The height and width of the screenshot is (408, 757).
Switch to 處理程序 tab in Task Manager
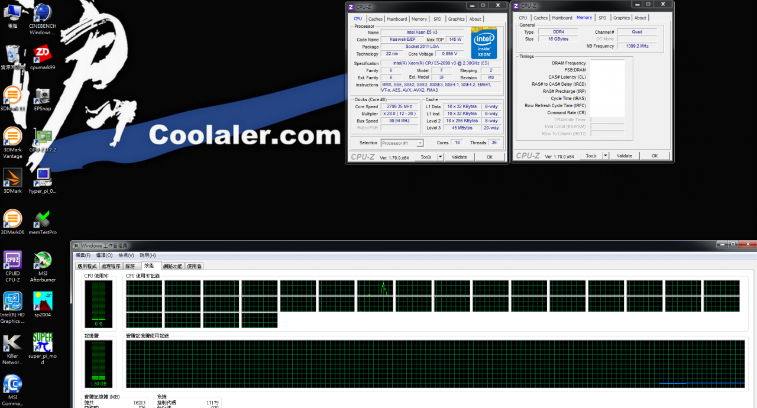coord(111,267)
